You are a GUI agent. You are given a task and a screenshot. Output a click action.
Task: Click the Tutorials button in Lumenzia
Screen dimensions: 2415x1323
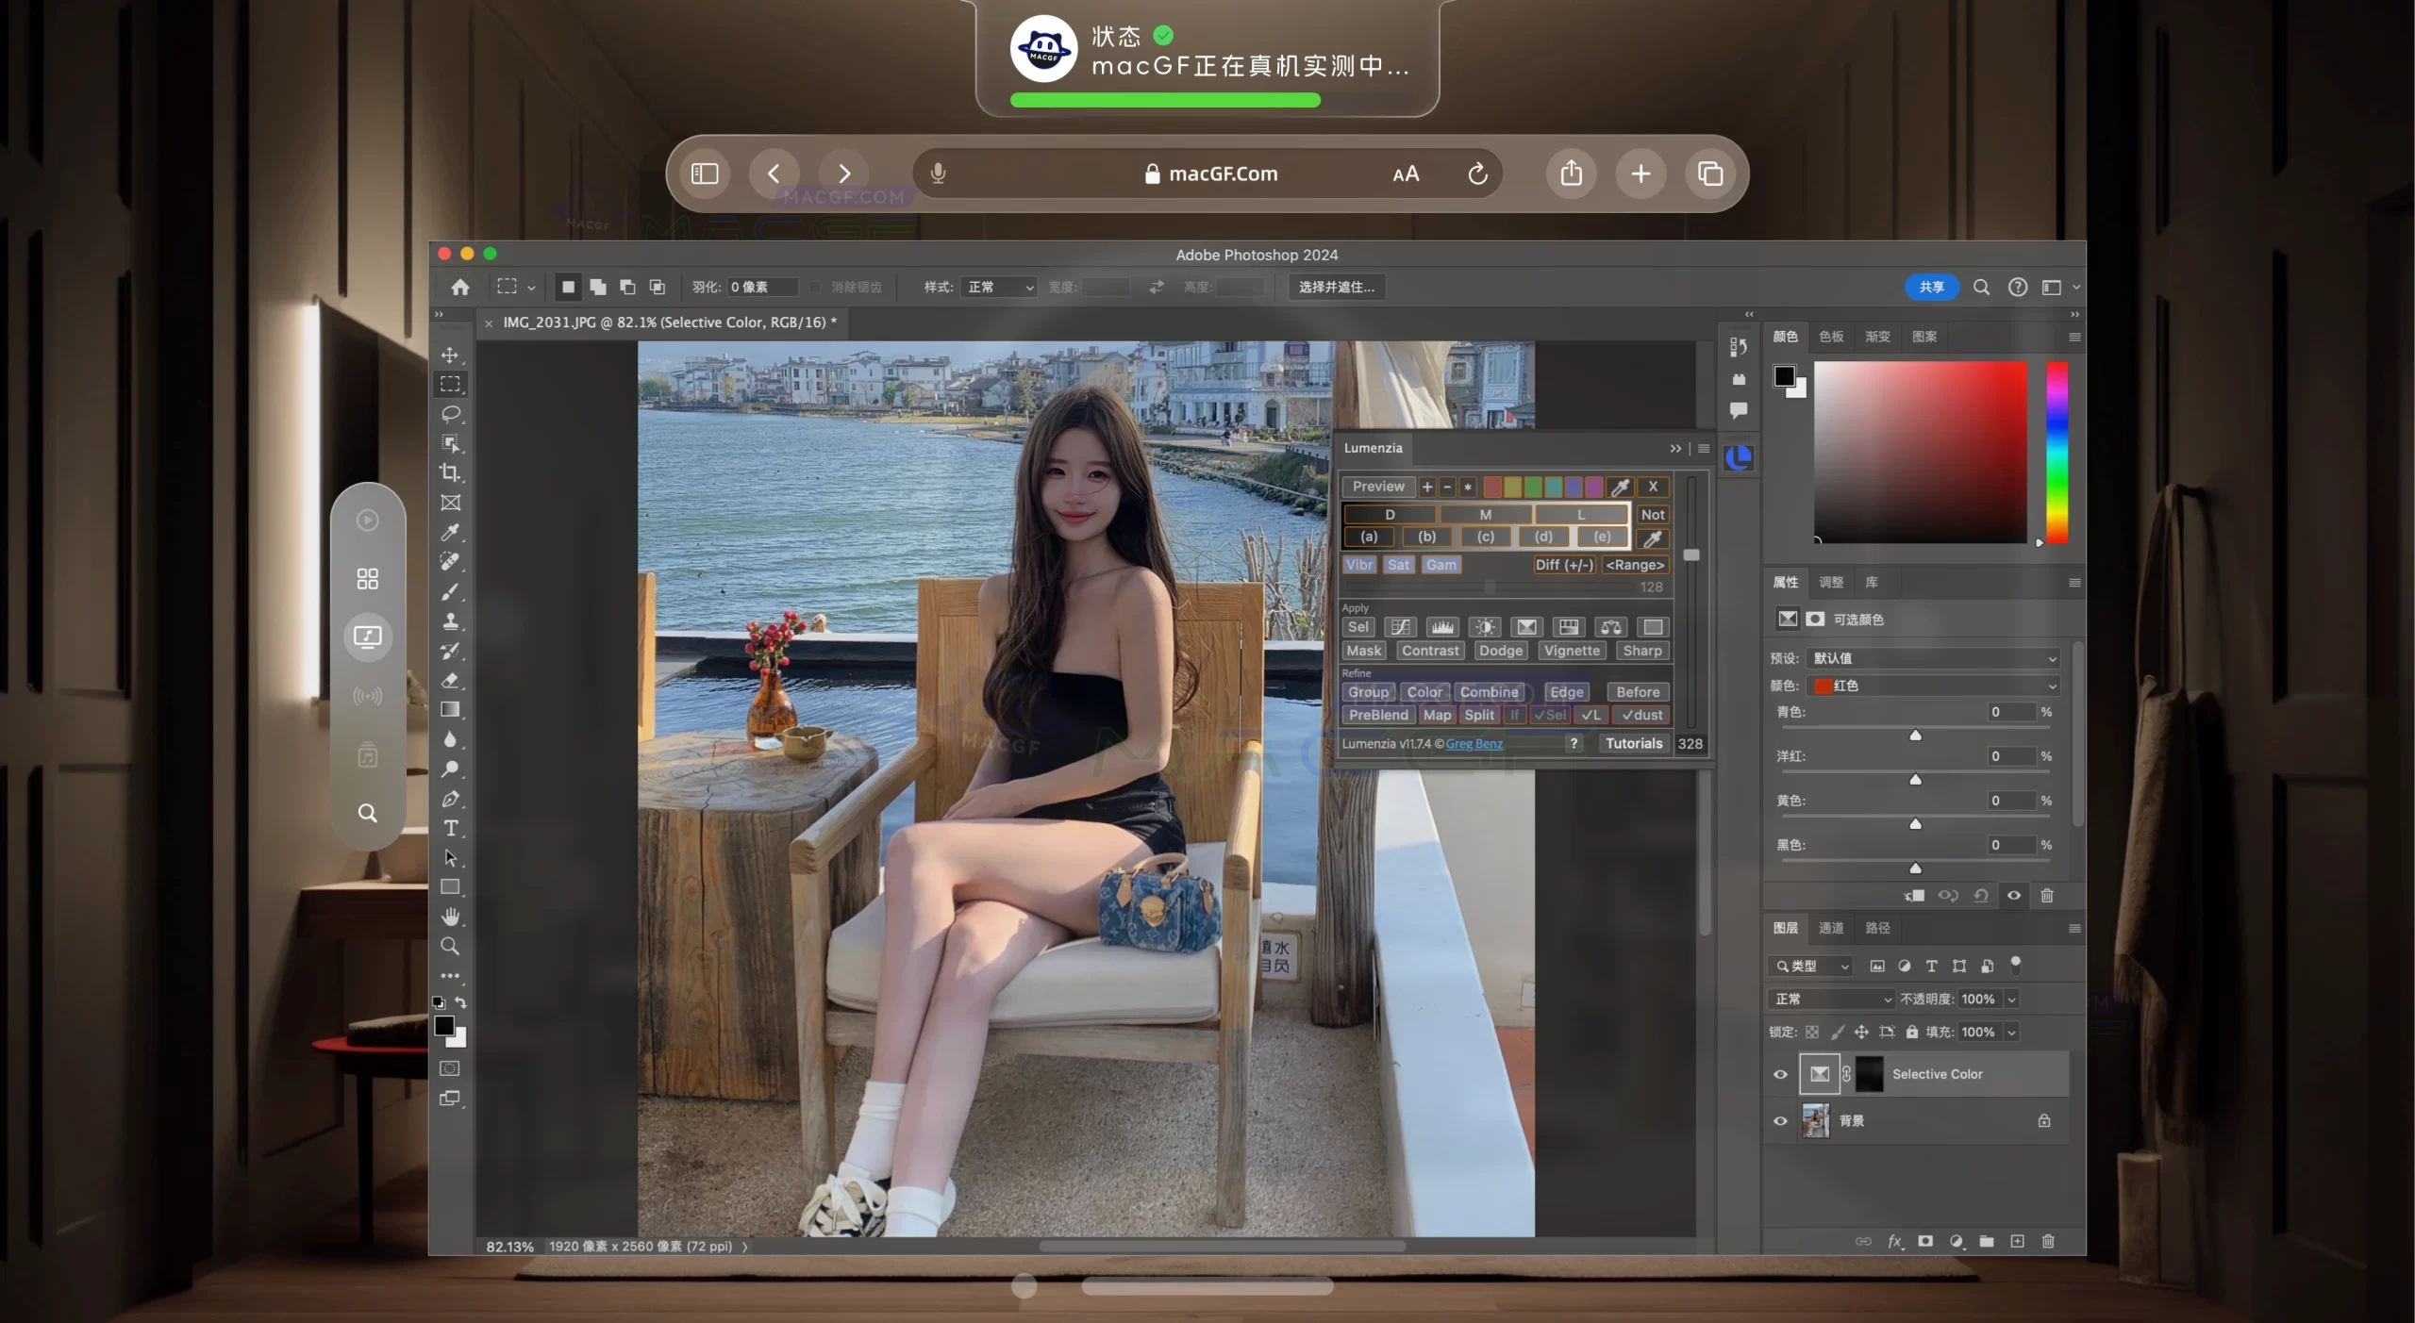[1633, 743]
